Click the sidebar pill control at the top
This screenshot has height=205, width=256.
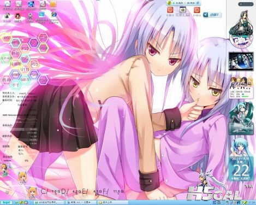tap(246, 4)
